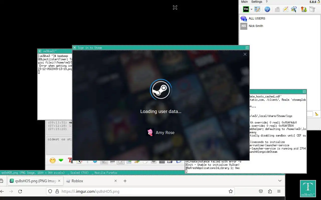This screenshot has height=200, width=321.
Task: Click the white box icon in BeeBEEP toolbar
Action: click(x=312, y=9)
